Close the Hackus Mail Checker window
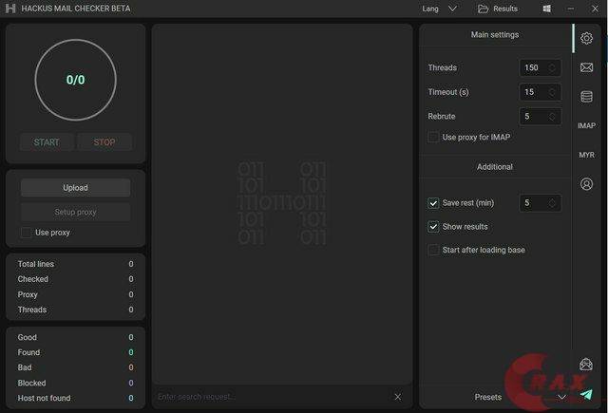This screenshot has height=413, width=608. point(595,9)
